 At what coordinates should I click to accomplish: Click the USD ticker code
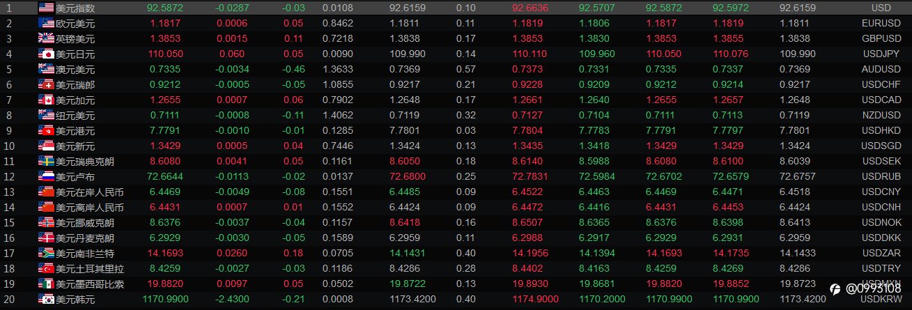pyautogui.click(x=881, y=8)
